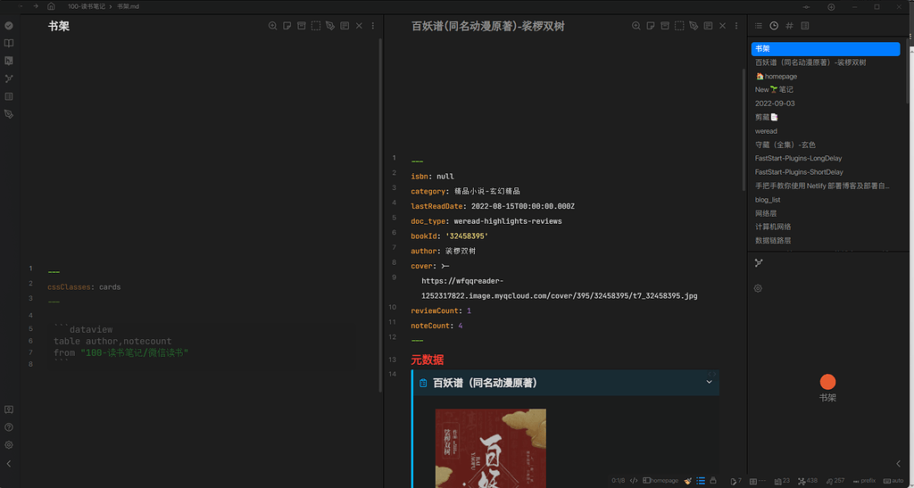Open the home icon in the top bar

click(51, 6)
